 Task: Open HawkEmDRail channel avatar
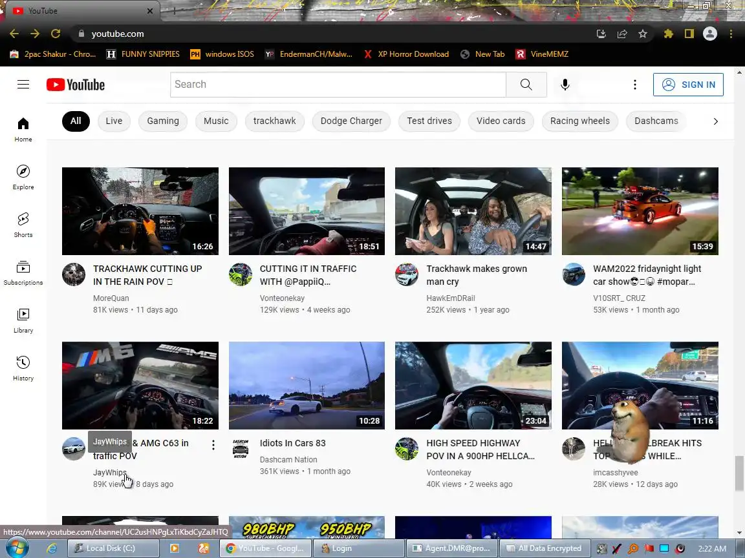407,274
